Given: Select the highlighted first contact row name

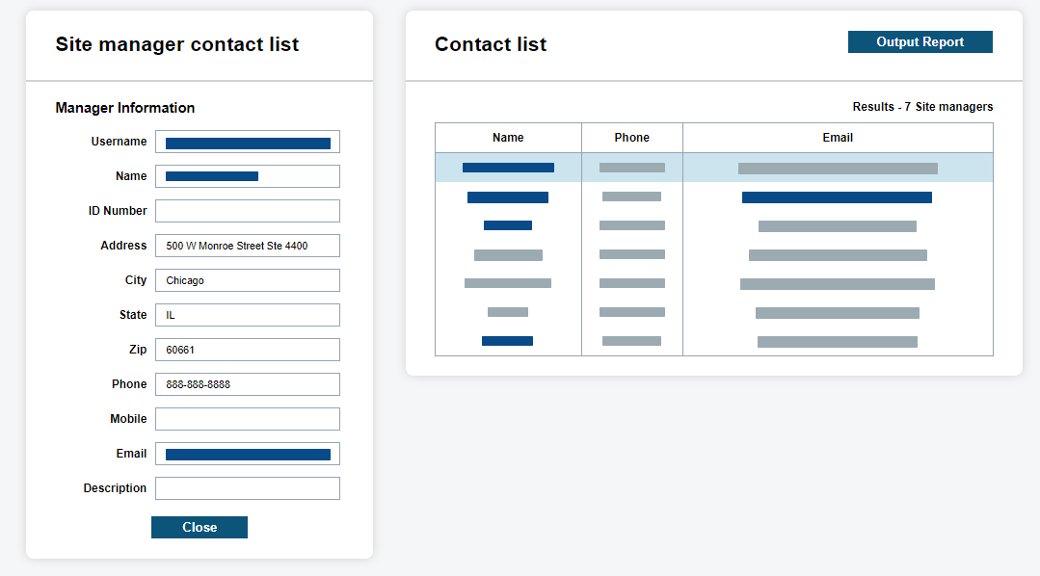Looking at the screenshot, I should (508, 168).
